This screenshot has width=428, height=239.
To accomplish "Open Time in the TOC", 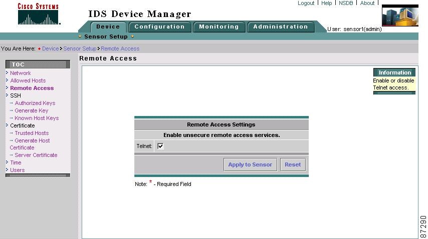I will pyautogui.click(x=16, y=162).
